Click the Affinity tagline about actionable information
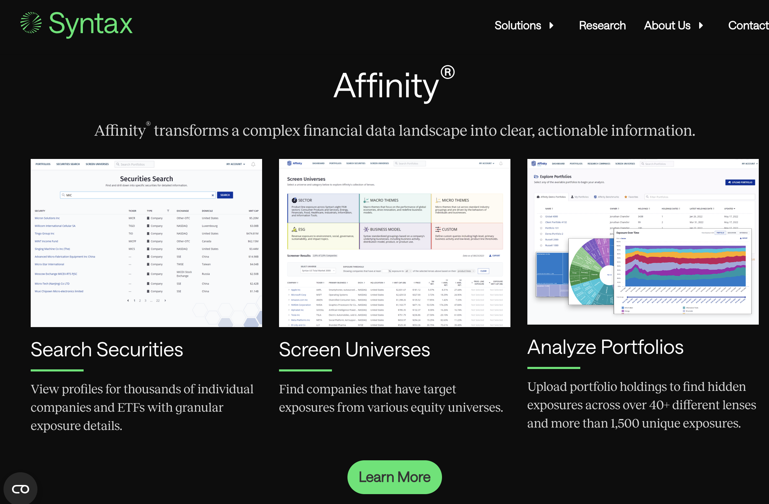The image size is (769, 504). [x=395, y=130]
